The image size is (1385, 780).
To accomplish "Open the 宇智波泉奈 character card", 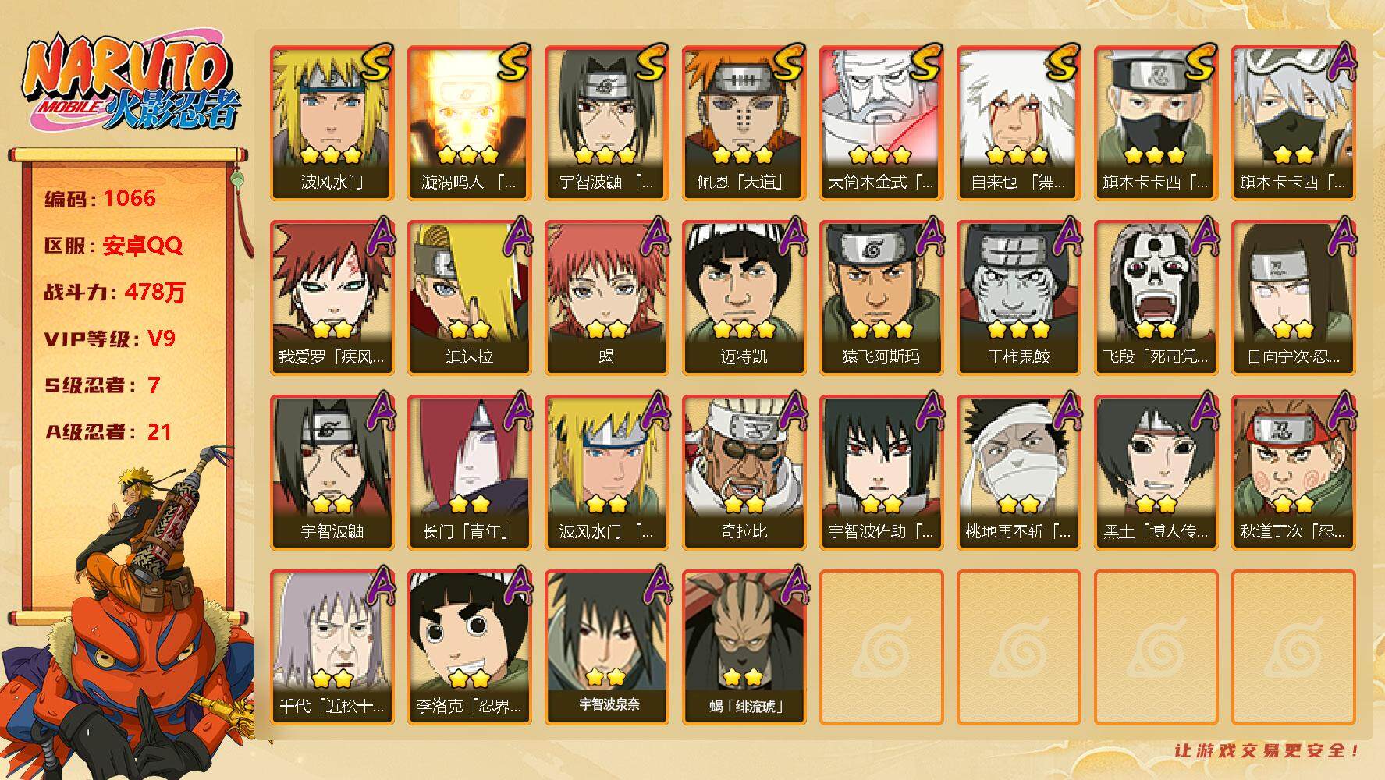I will tap(606, 647).
